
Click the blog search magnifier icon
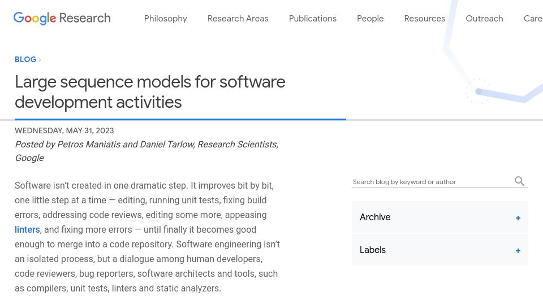pos(519,181)
